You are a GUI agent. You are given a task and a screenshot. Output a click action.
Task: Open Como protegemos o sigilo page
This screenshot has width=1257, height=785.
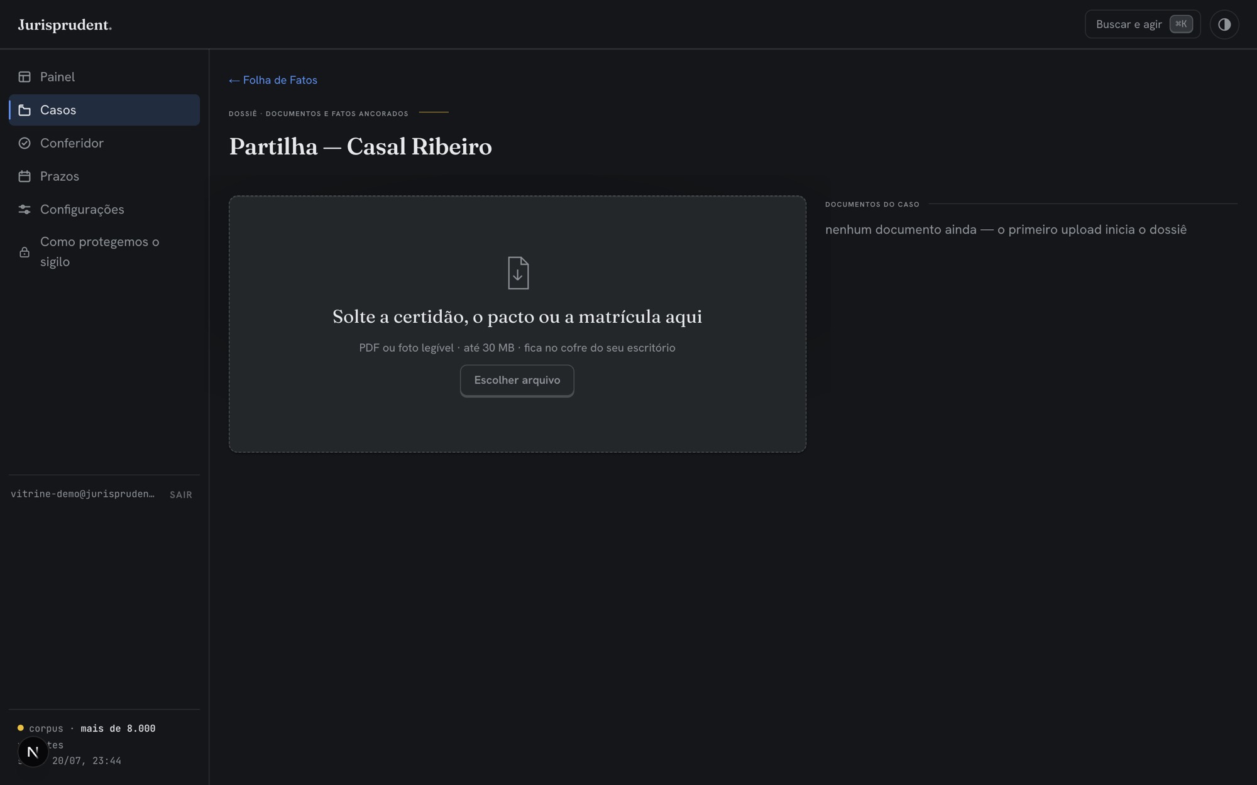[x=104, y=252]
